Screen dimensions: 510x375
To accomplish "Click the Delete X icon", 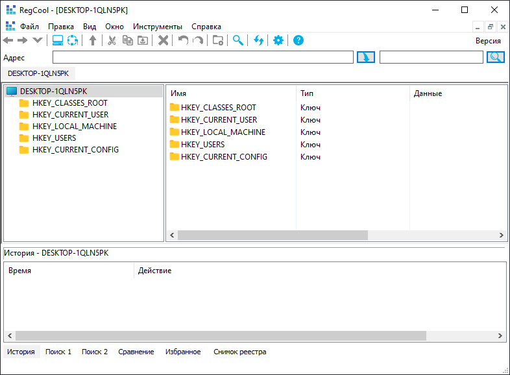I will pyautogui.click(x=163, y=40).
